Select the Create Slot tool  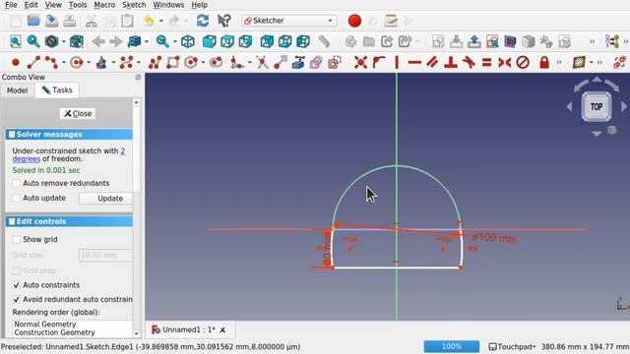click(x=217, y=62)
